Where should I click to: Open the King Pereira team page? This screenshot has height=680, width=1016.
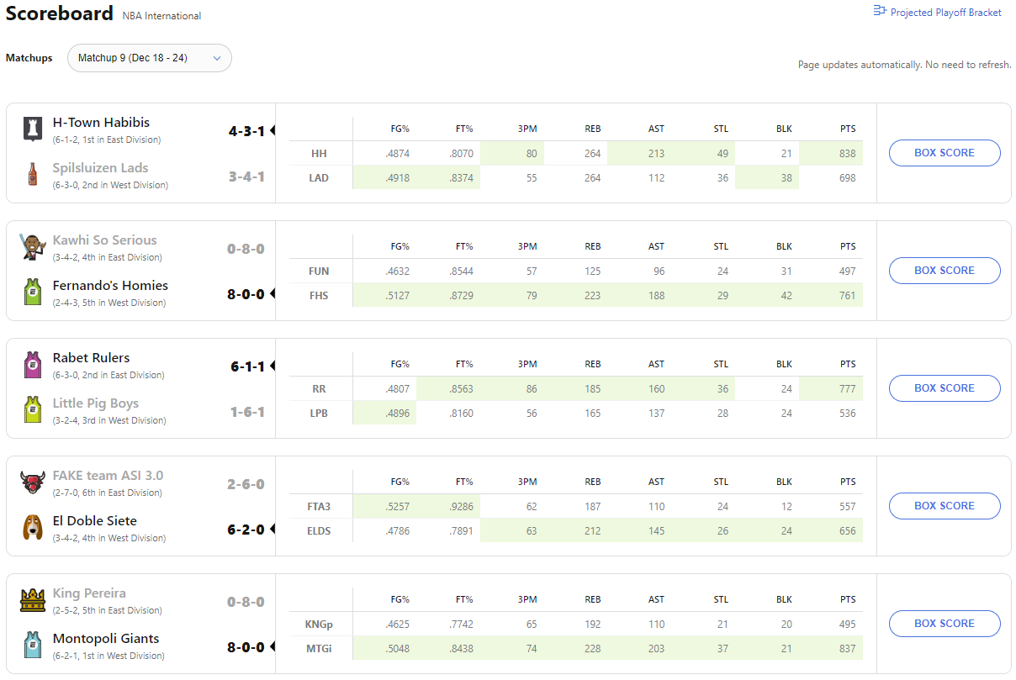tap(89, 593)
